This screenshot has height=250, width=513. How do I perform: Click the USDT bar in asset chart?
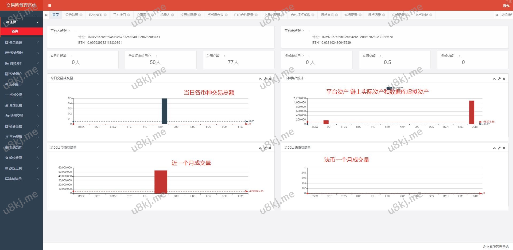(472, 112)
